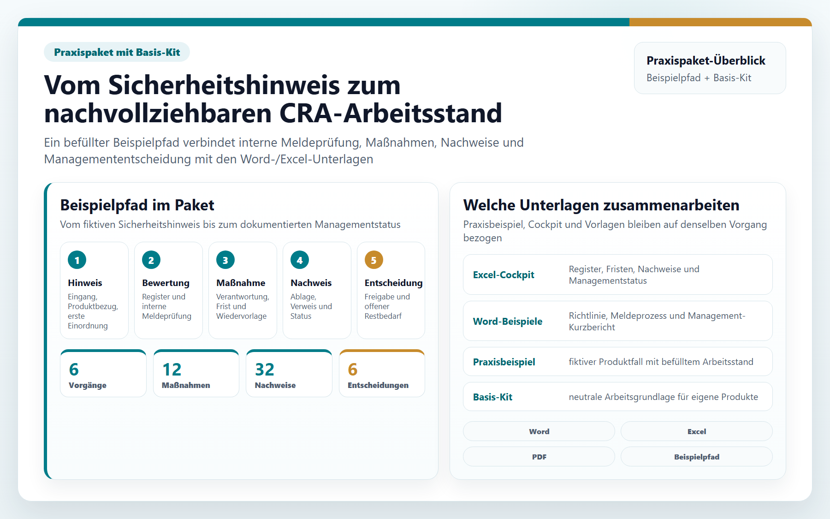Click the step 4 circle for Nachweis
830x519 pixels.
coord(300,260)
